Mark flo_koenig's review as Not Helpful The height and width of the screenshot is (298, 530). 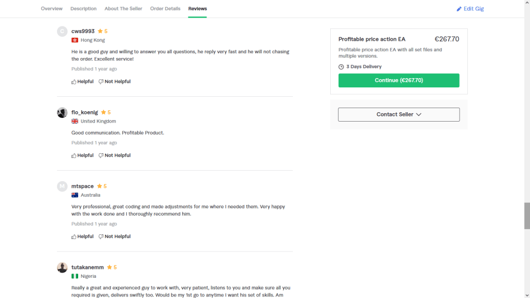(x=115, y=155)
